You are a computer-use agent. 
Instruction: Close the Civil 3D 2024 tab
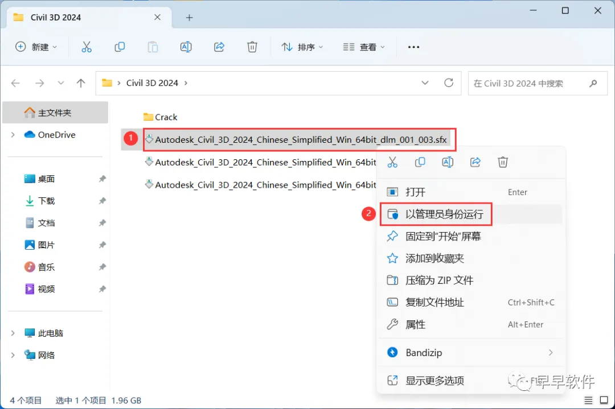(157, 17)
